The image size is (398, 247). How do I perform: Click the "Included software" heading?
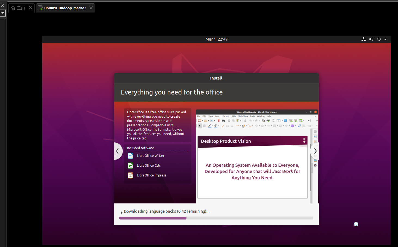(x=140, y=148)
